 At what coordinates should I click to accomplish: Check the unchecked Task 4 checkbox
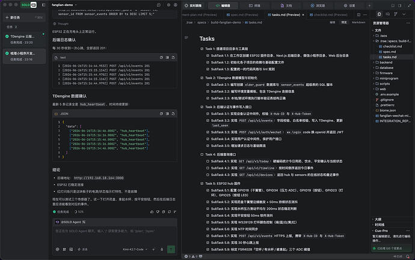[x=202, y=154]
